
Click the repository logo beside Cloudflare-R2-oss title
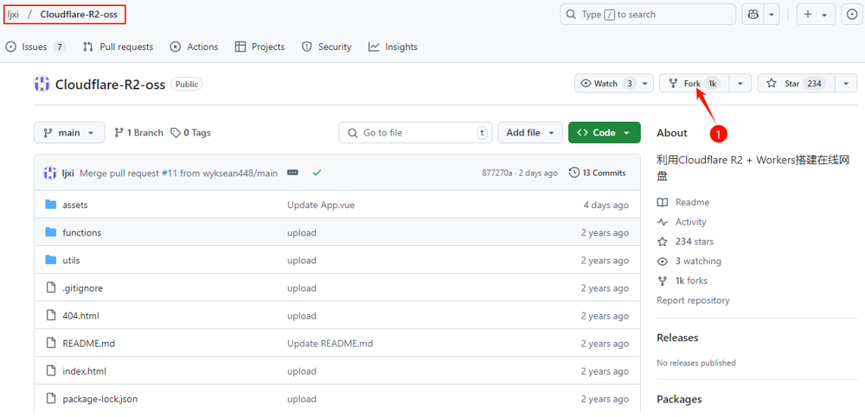(42, 84)
